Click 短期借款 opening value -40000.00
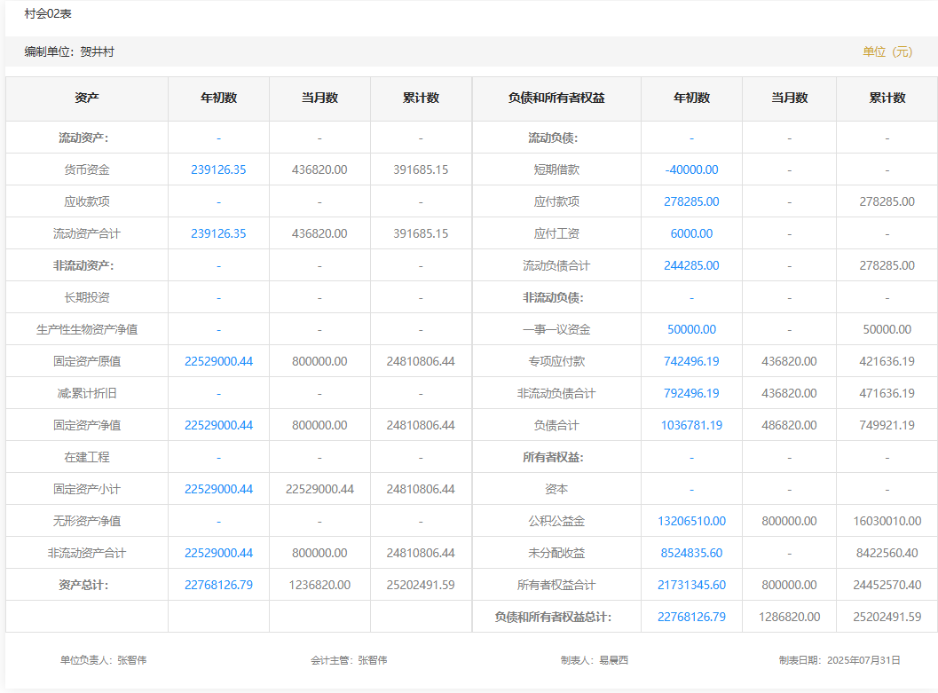Image resolution: width=938 pixels, height=693 pixels. [691, 169]
